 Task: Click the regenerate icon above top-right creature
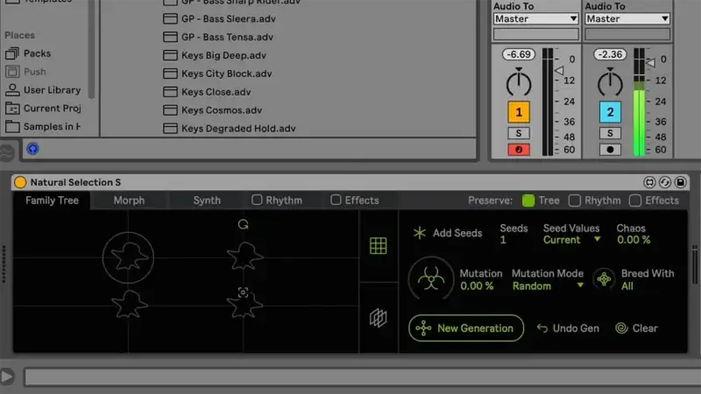(x=244, y=224)
